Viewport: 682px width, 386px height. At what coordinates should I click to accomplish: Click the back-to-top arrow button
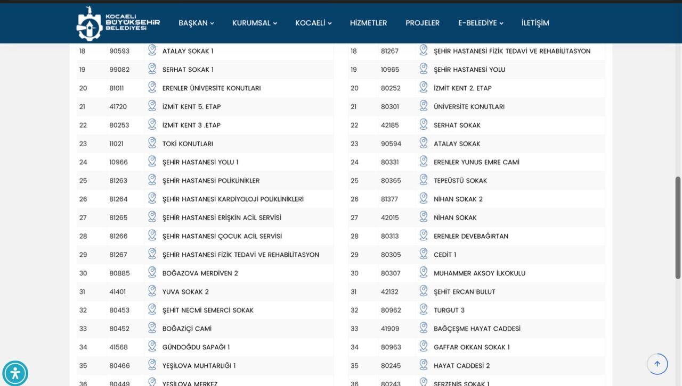pos(657,364)
